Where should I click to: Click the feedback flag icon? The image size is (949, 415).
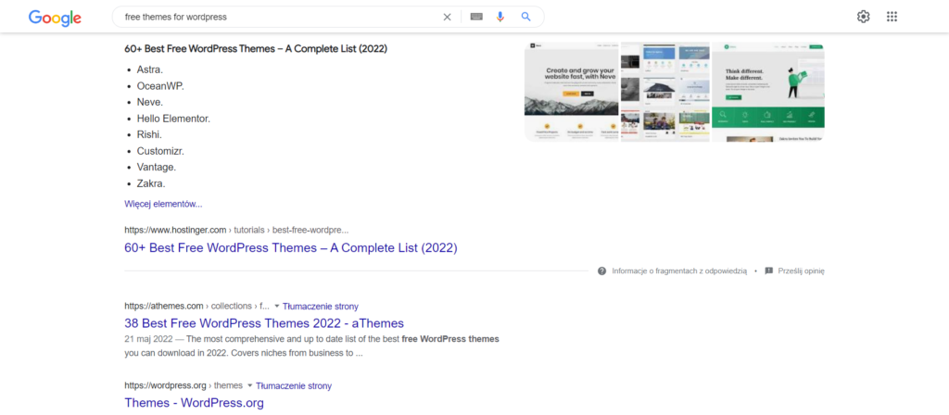click(x=768, y=271)
